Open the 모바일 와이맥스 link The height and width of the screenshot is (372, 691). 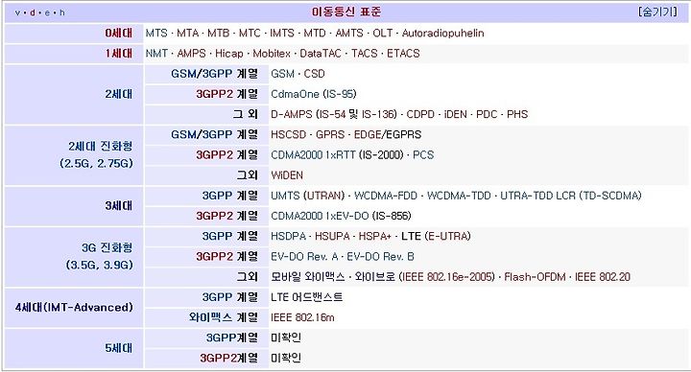[x=308, y=276]
